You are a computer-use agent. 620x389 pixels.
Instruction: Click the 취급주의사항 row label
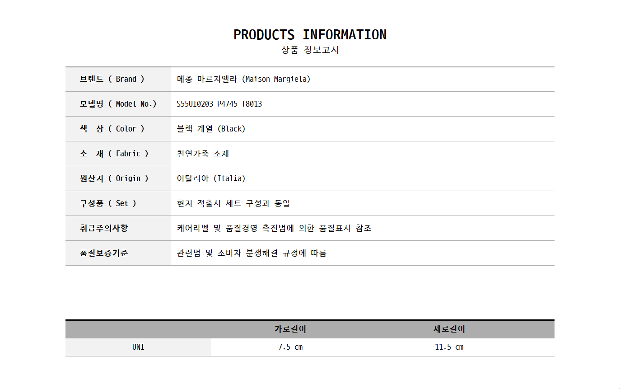[x=104, y=228]
